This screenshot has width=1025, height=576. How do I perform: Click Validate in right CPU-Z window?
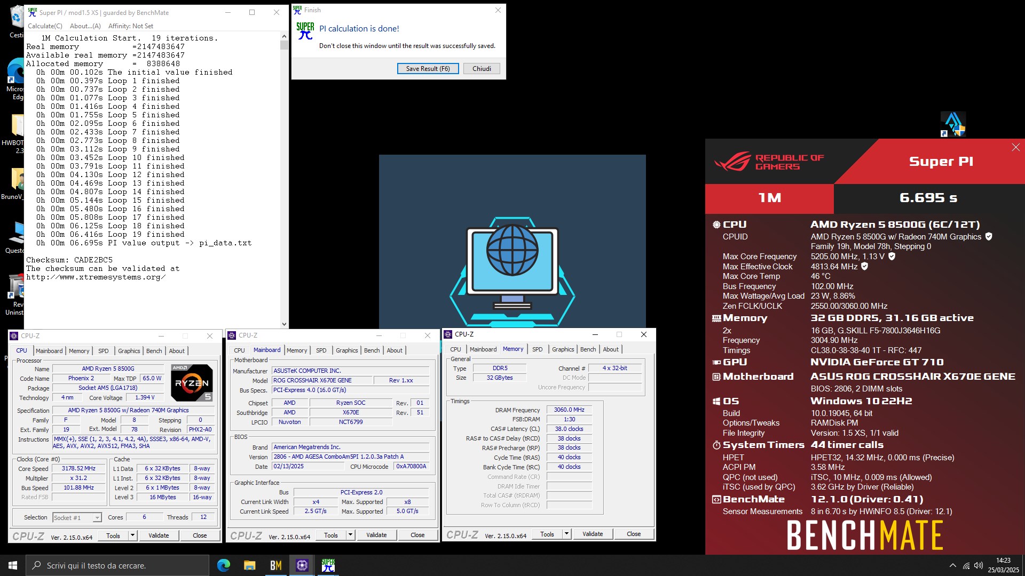pyautogui.click(x=593, y=534)
